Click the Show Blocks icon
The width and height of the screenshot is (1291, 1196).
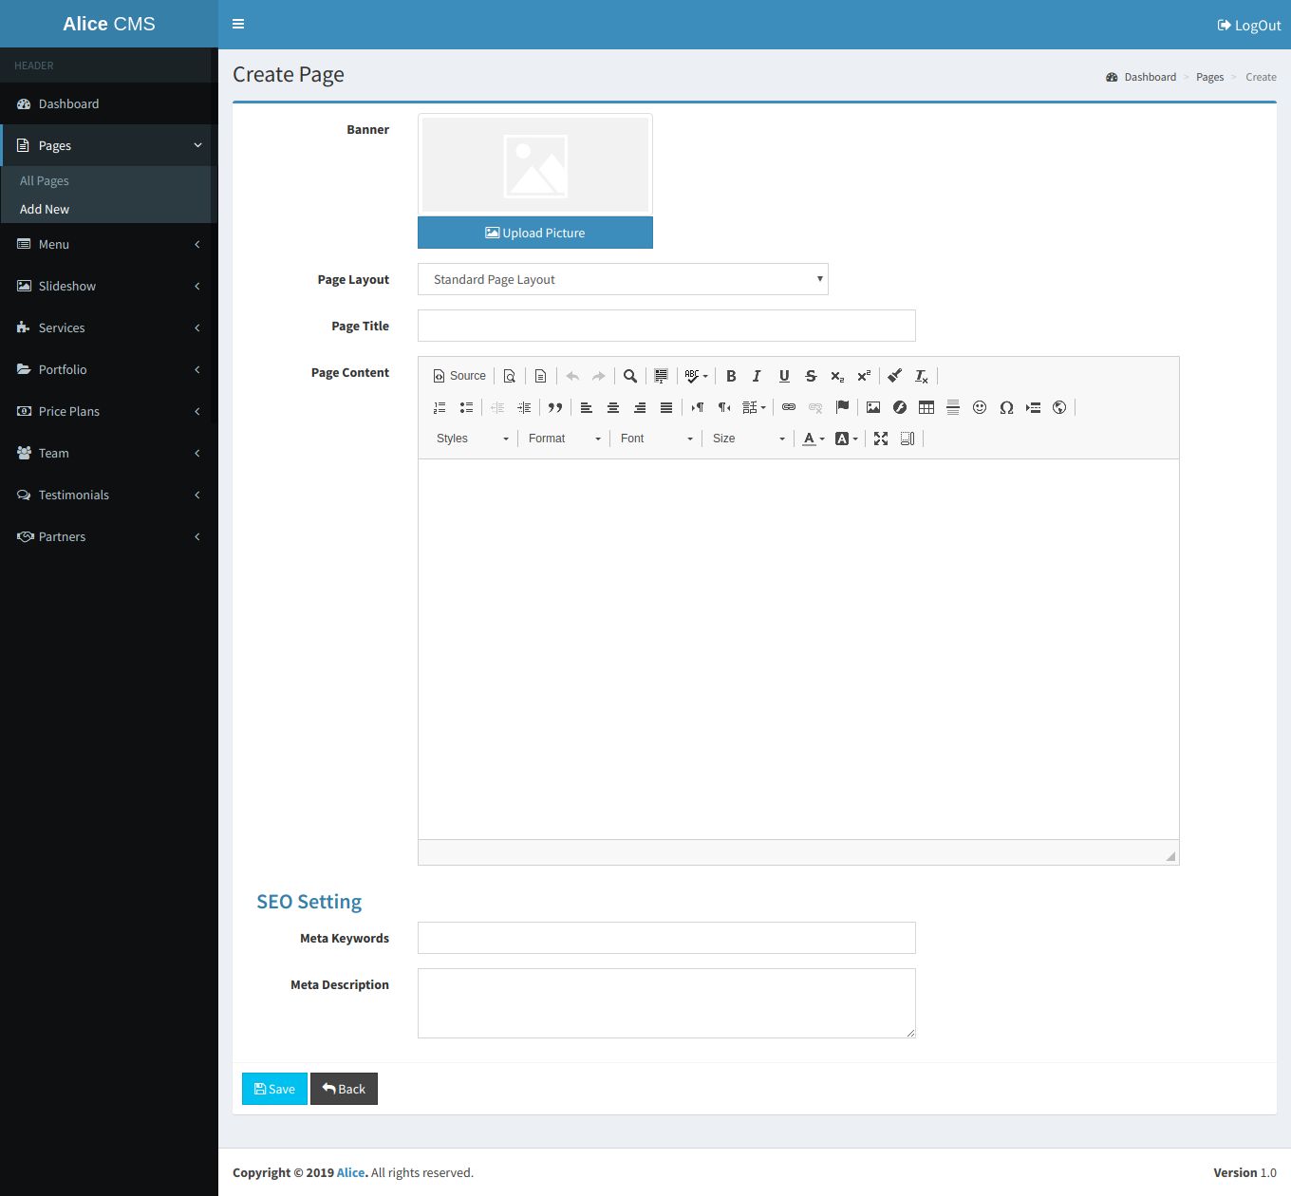click(907, 439)
